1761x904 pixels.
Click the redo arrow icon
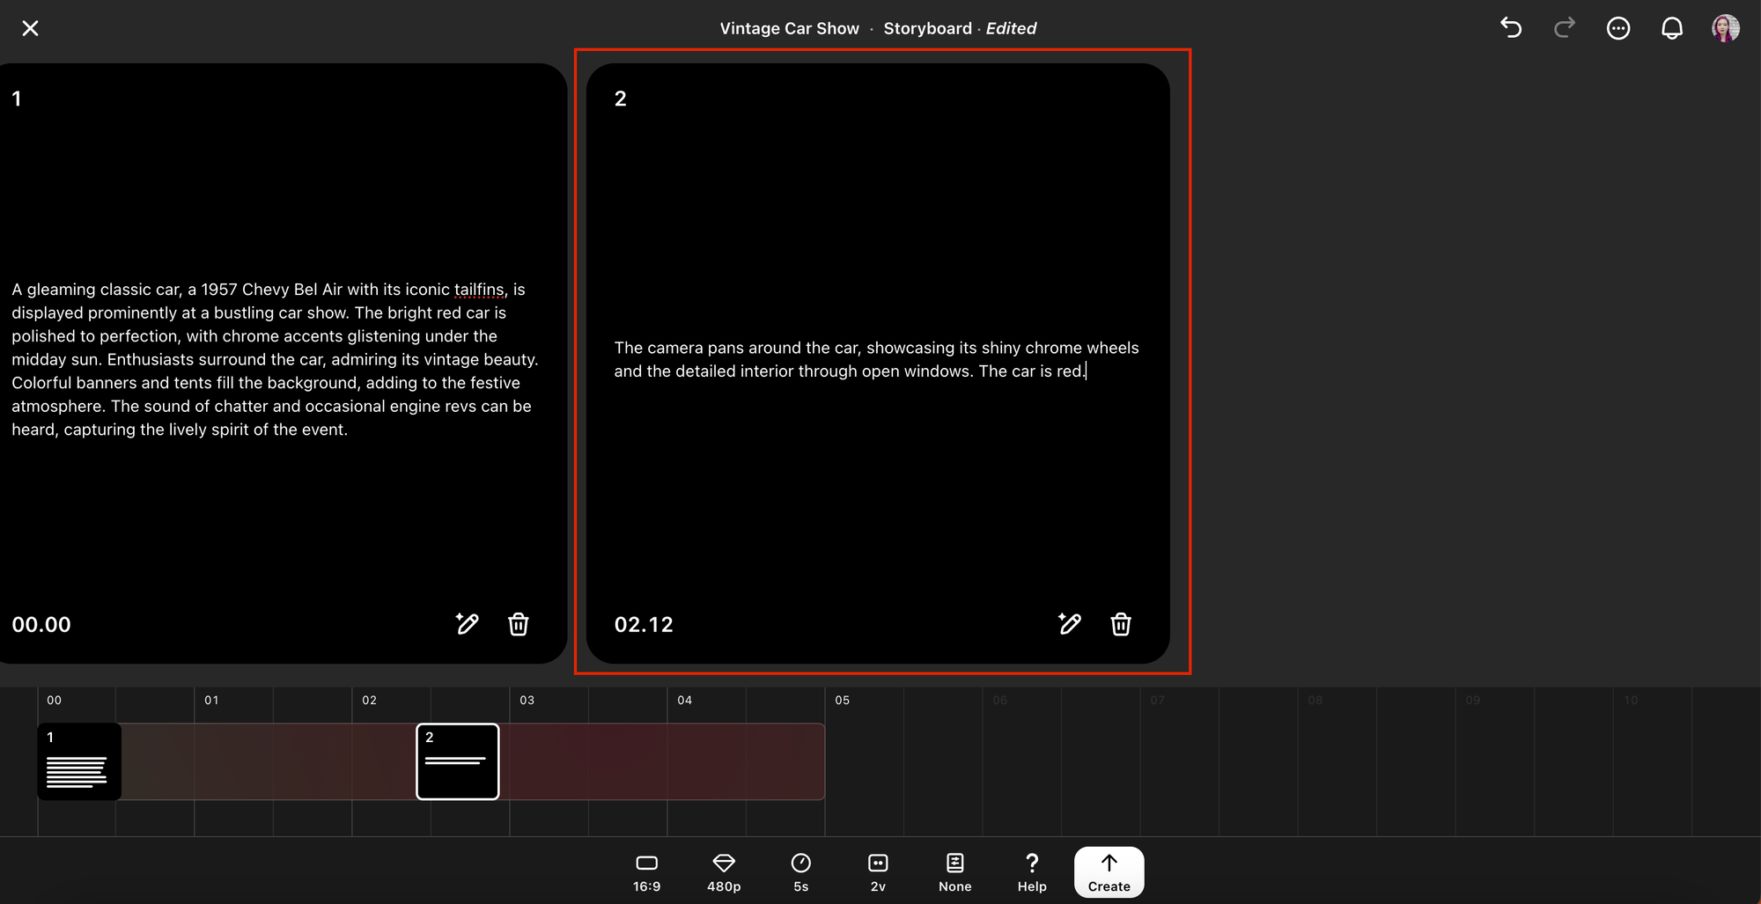[1565, 28]
